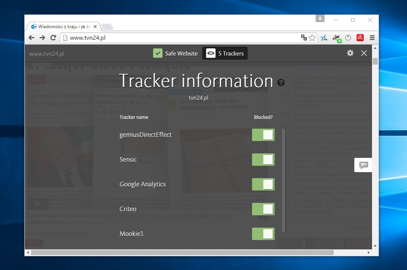Open the Avira red umbrella extension
The height and width of the screenshot is (270, 407).
[360, 37]
